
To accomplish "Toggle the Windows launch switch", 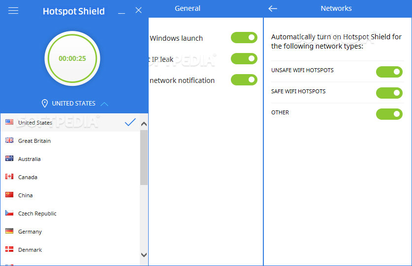I will tap(244, 38).
